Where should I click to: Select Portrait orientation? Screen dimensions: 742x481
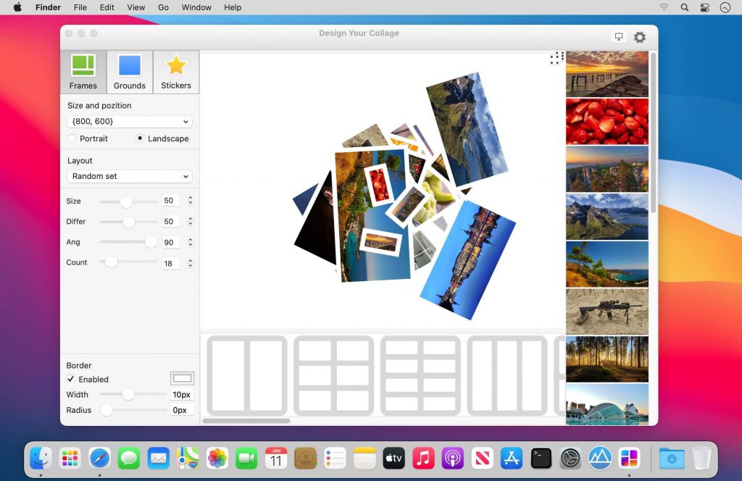coord(71,138)
